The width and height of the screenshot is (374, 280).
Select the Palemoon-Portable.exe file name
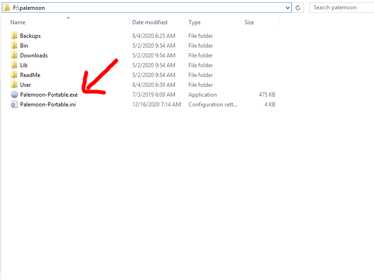[x=49, y=95]
